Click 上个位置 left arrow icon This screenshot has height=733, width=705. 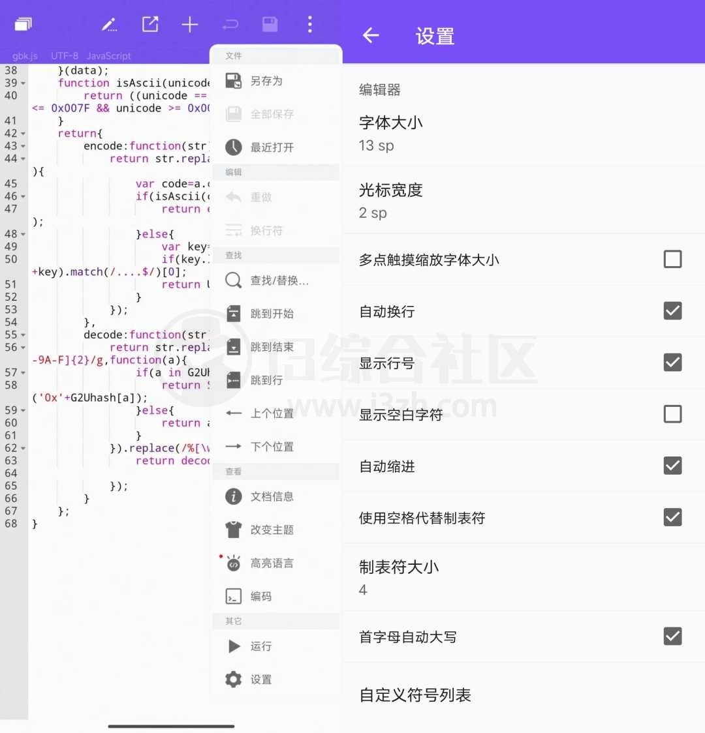(x=234, y=413)
